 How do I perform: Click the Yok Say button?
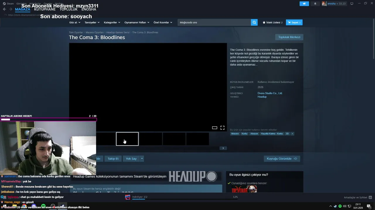[x=131, y=159]
